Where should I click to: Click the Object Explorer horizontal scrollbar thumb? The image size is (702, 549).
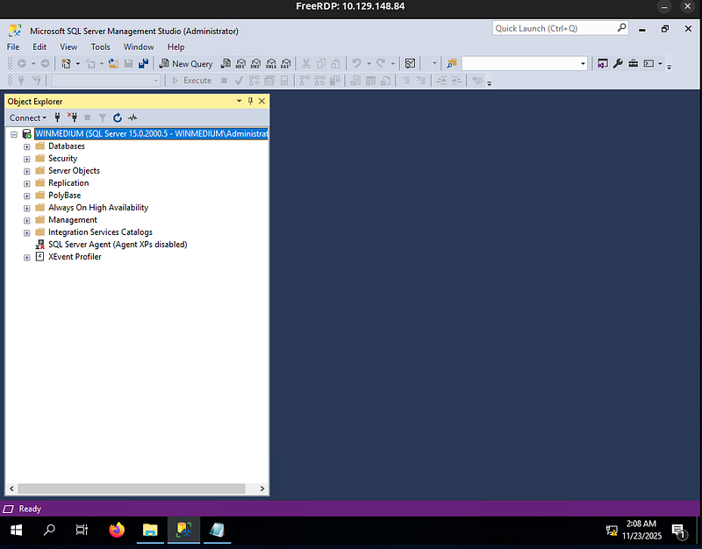[131, 488]
